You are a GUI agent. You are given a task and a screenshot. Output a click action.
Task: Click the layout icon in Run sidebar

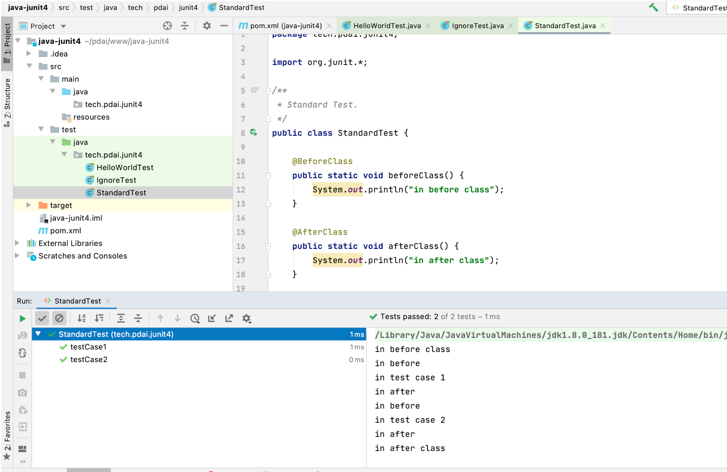pos(23,449)
